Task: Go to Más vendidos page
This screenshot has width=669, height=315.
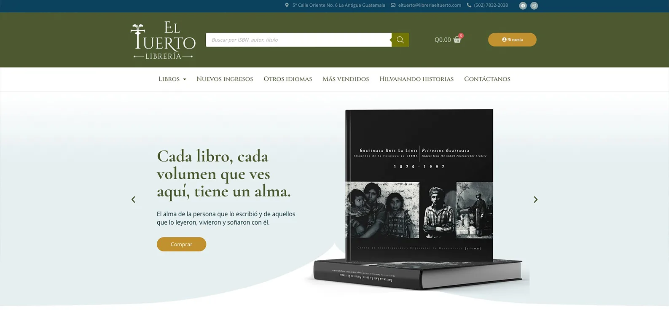Action: (x=346, y=79)
